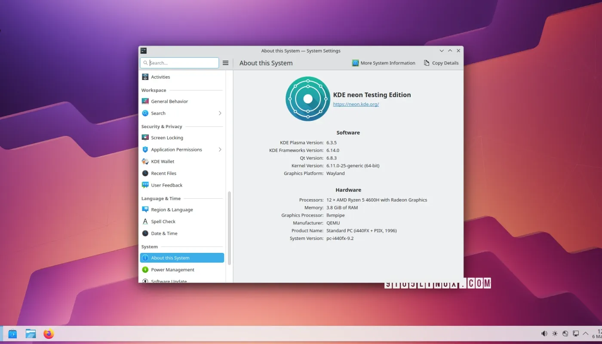Select the User Feedback entry label
Screen dimensions: 602x344
tap(167, 185)
